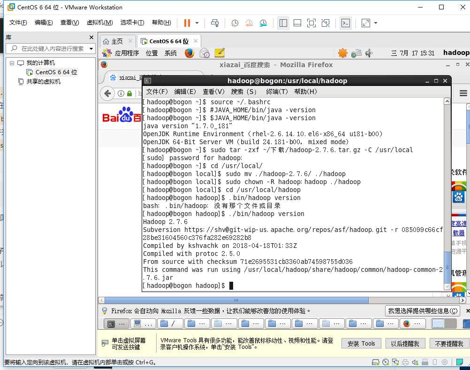Toggle the library sidebar view icon
470x370 pixels.
pyautogui.click(x=283, y=23)
